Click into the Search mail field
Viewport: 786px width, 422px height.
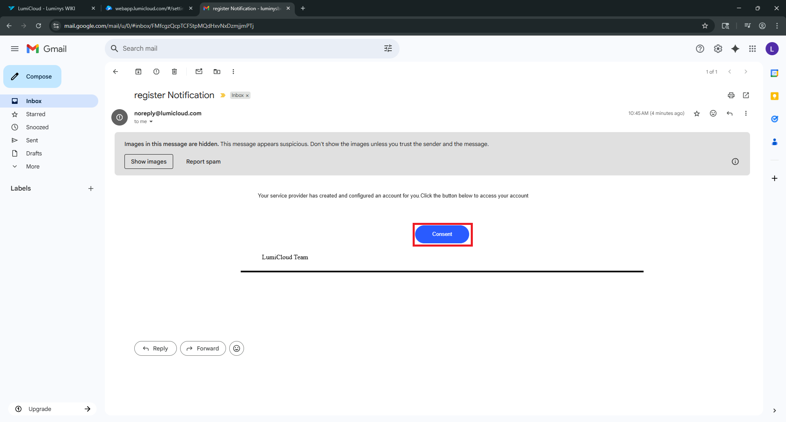pos(246,49)
